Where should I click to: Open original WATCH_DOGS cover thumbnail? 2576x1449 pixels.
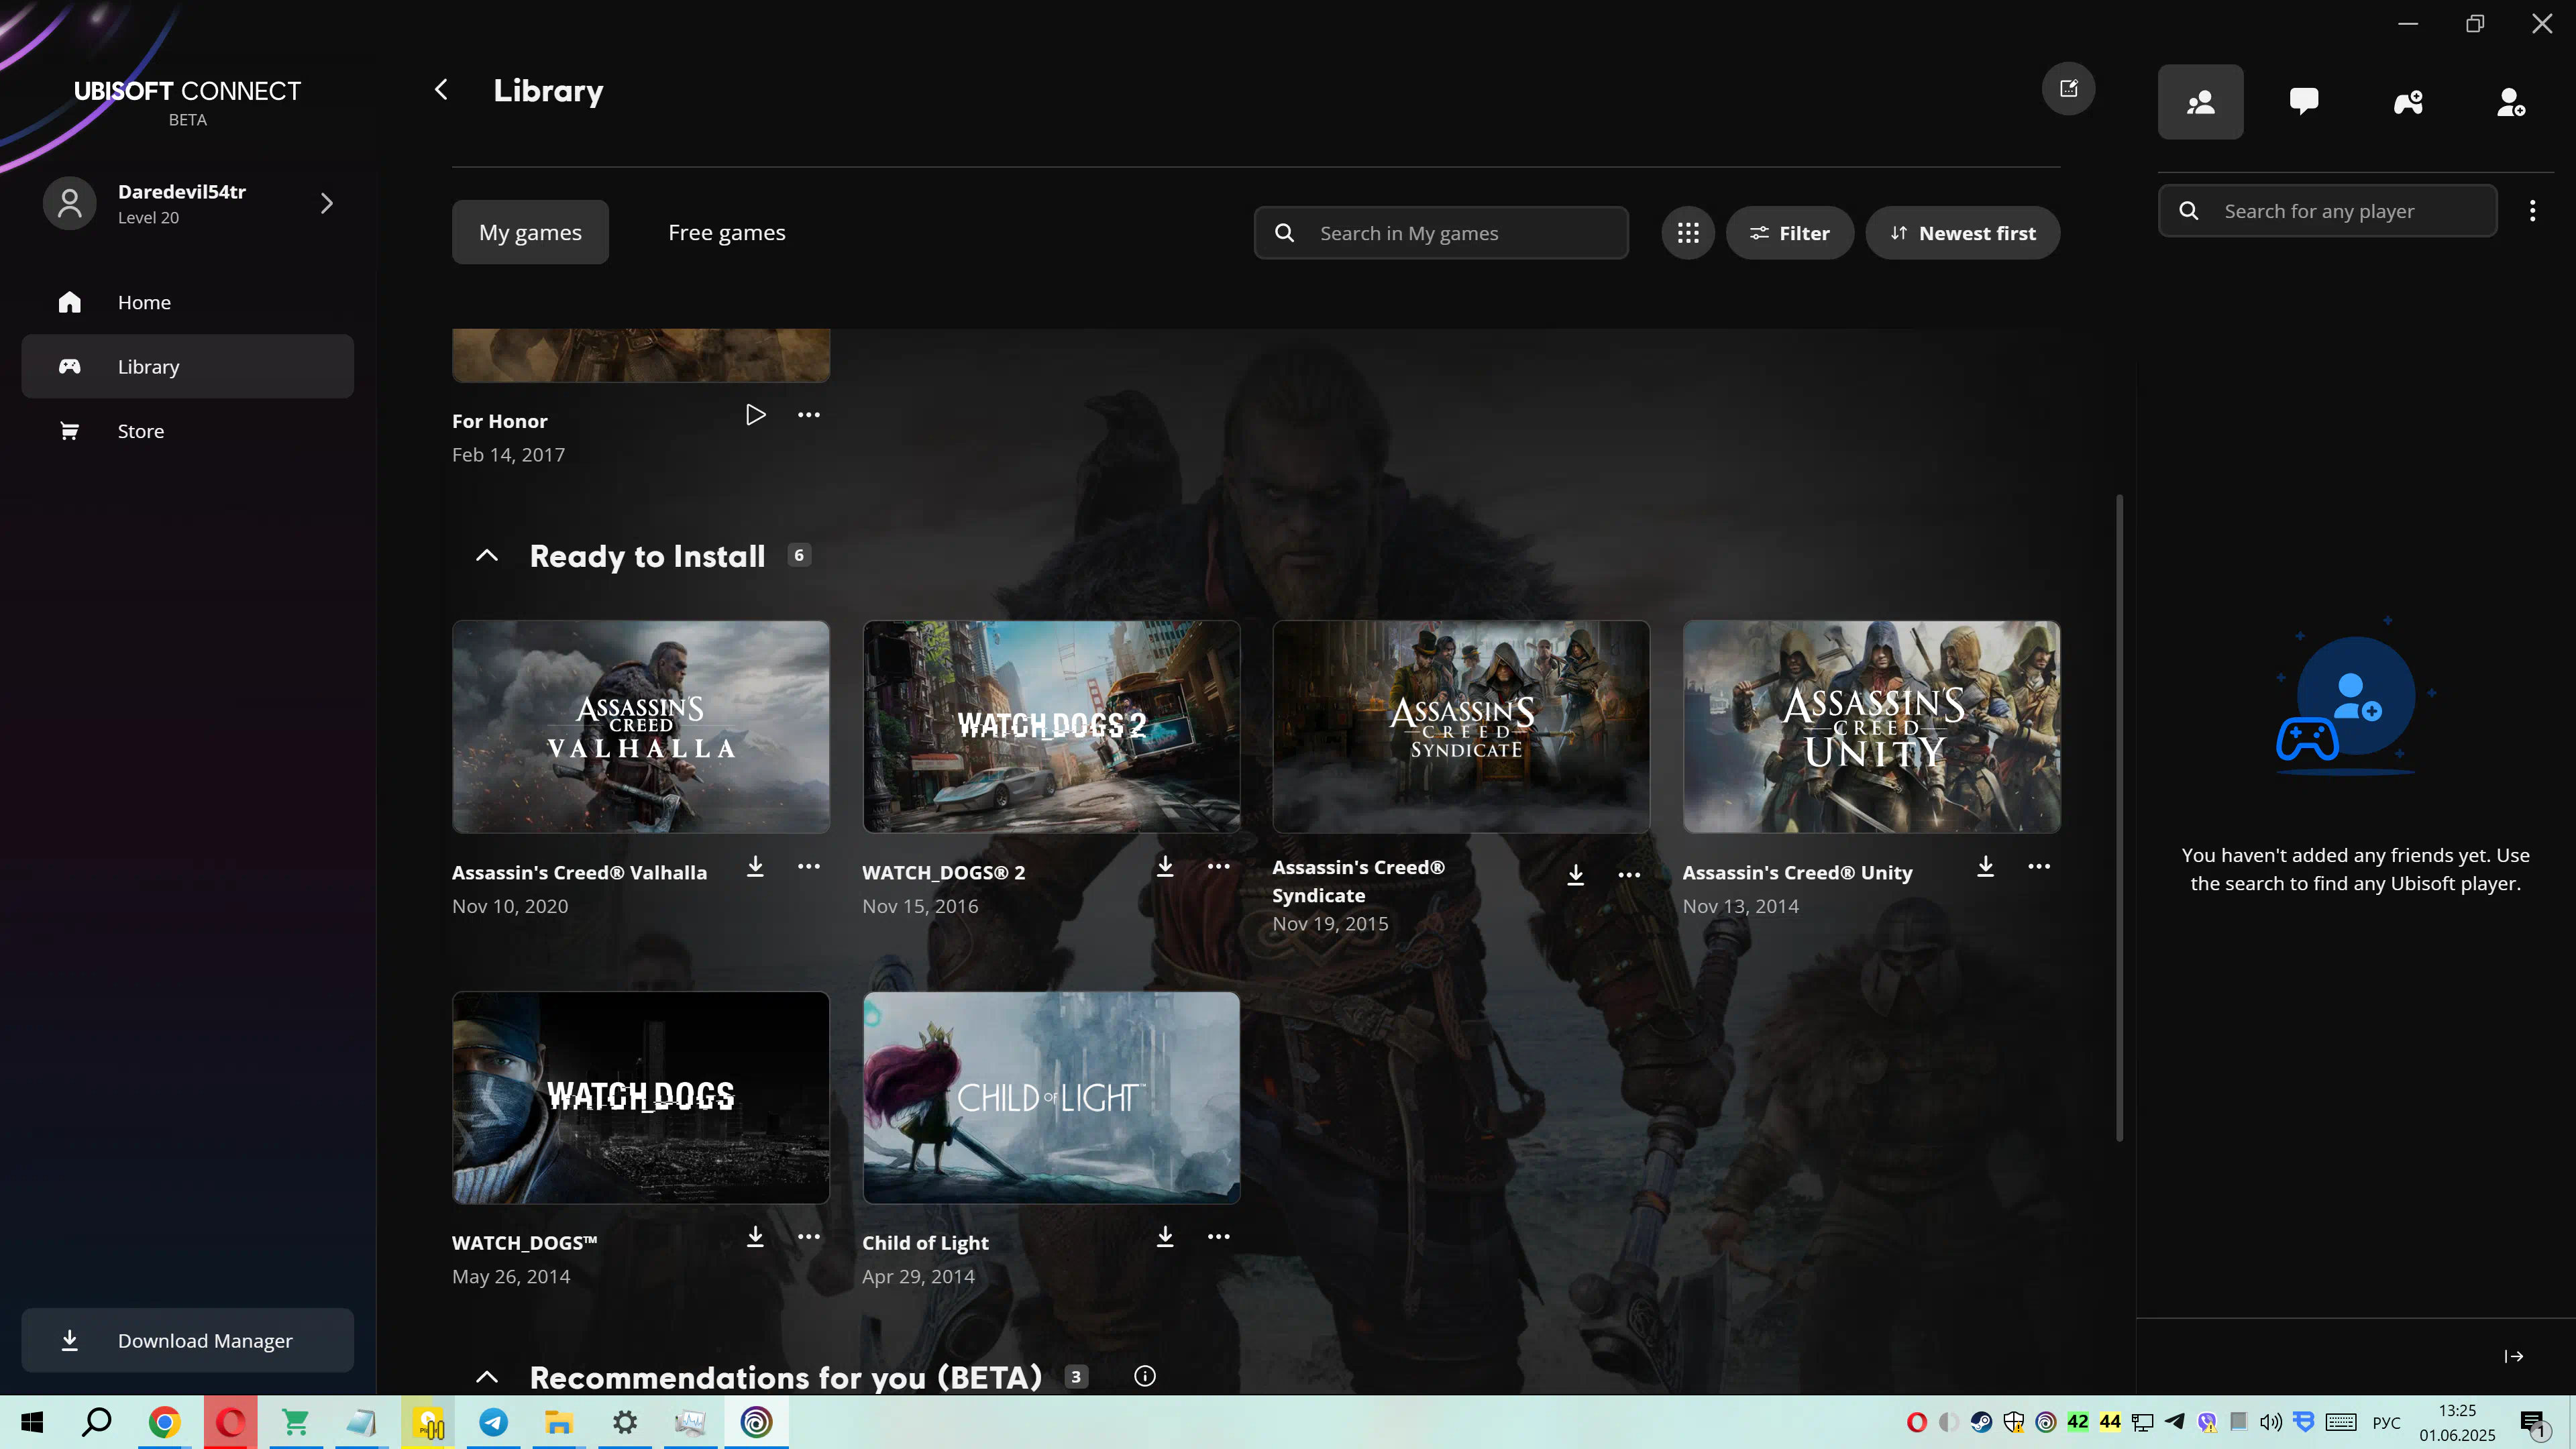click(641, 1098)
